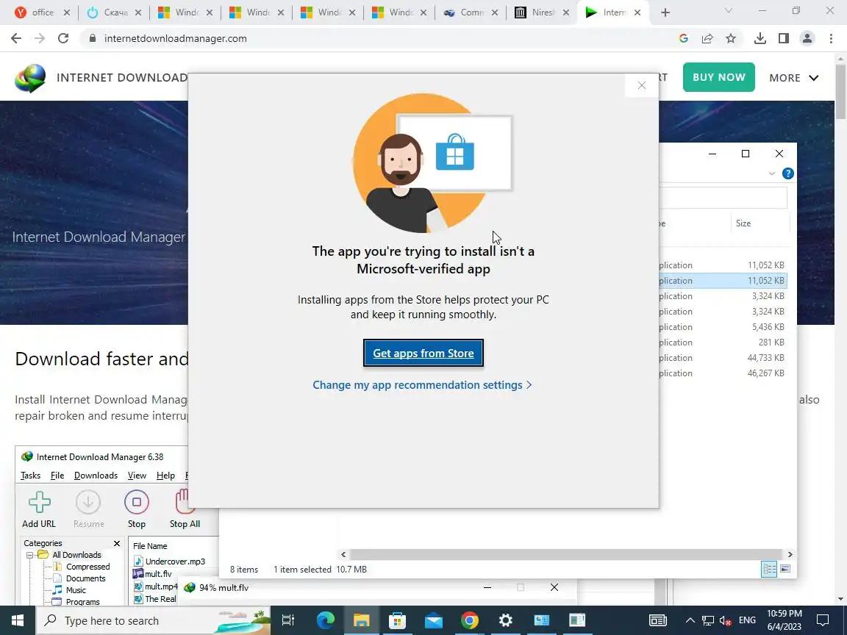Bookmark this page with star icon

tap(731, 38)
